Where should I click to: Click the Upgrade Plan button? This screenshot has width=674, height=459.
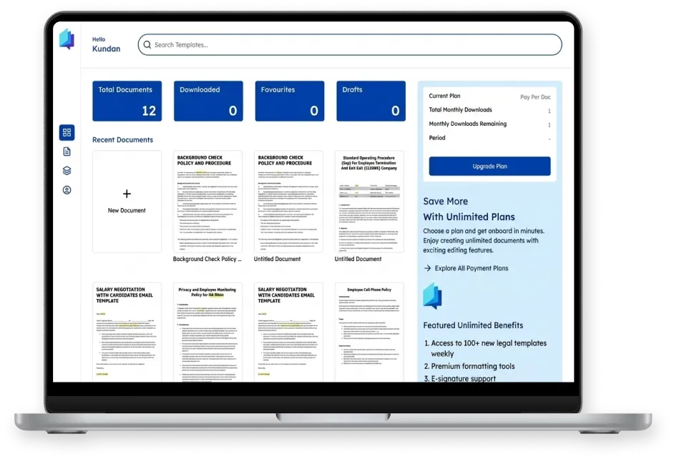pyautogui.click(x=489, y=166)
